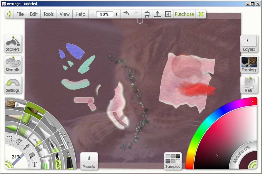Screen dimensions: 262x174
Task: Select the Pencil tool
Action: click(13, 116)
